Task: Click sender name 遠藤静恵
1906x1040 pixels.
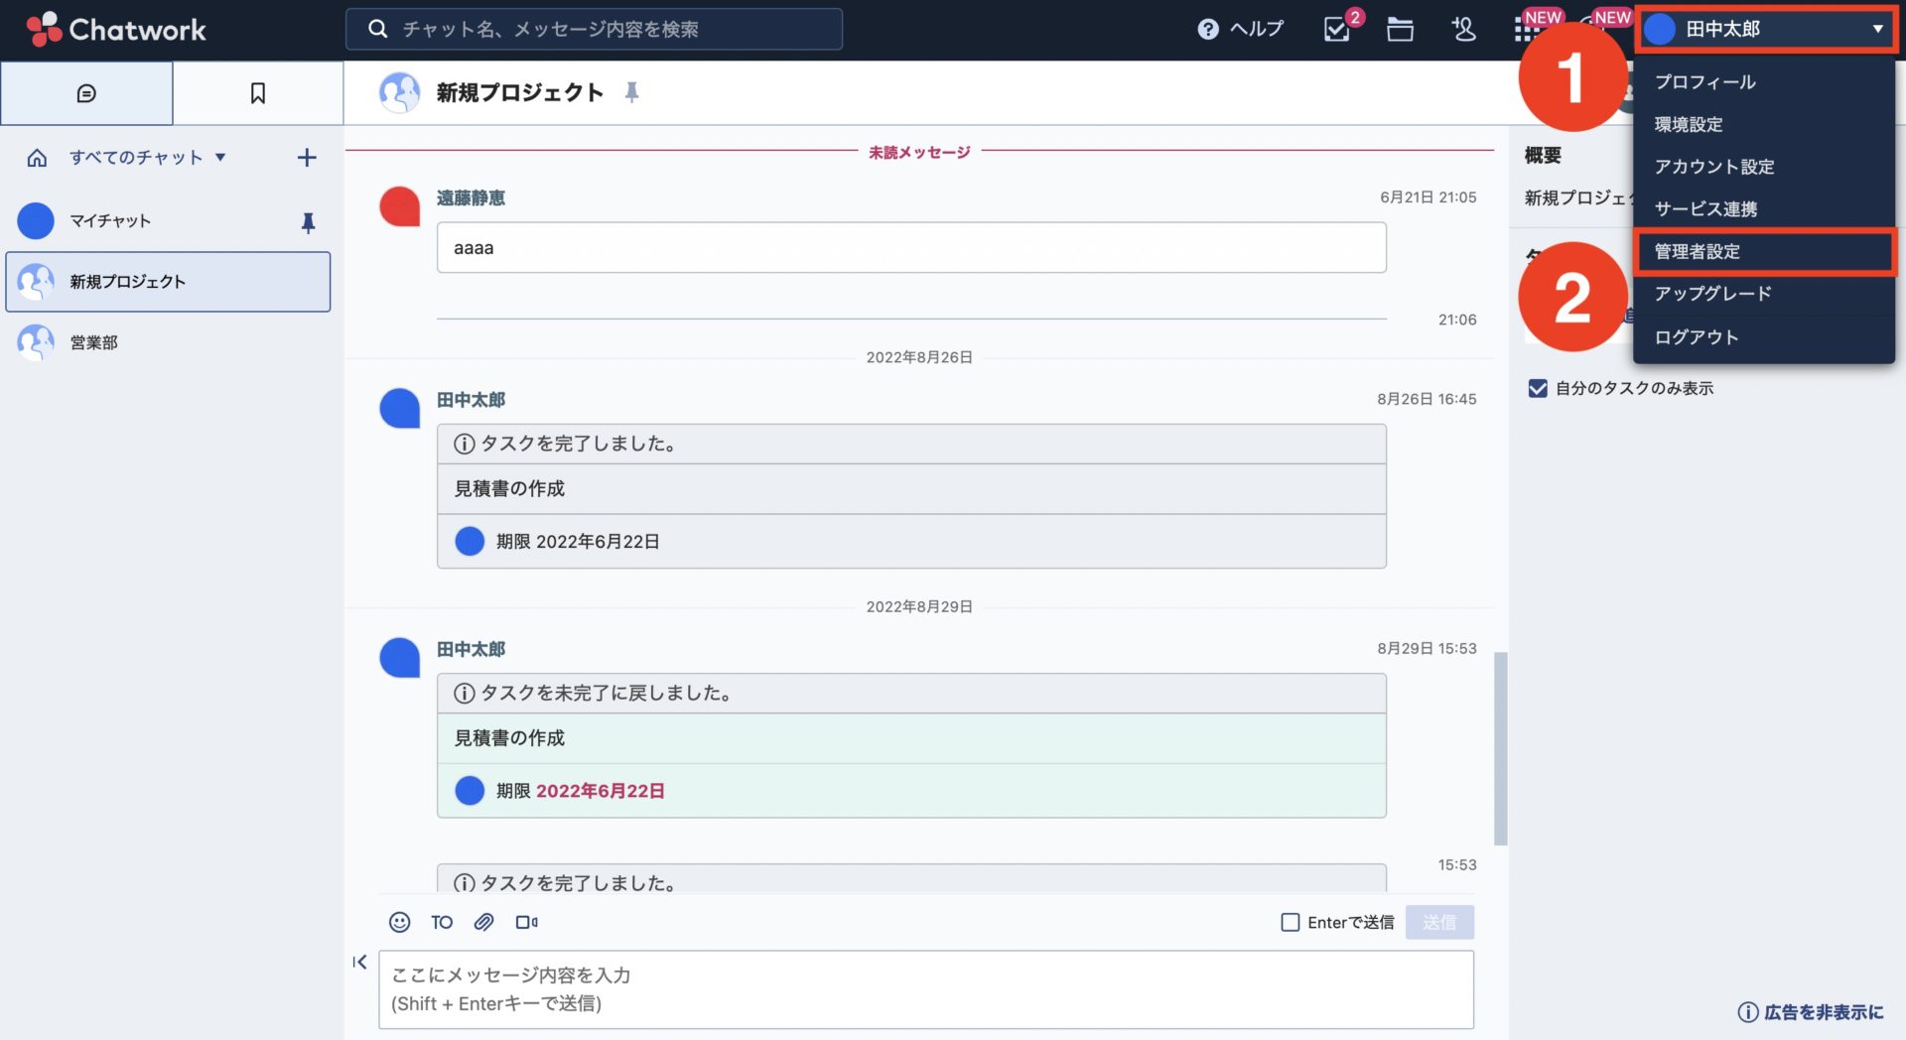Action: pos(471,197)
